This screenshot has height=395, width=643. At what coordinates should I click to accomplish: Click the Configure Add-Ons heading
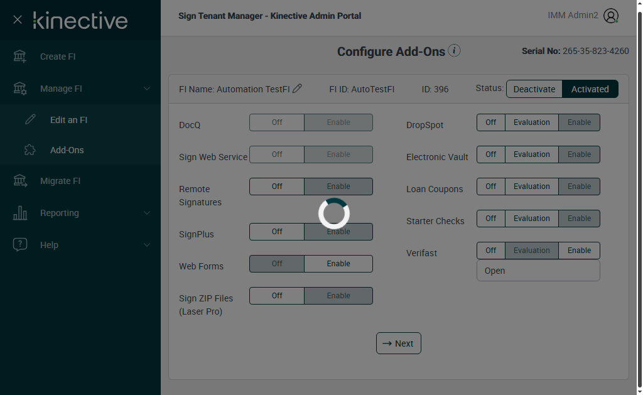(391, 51)
